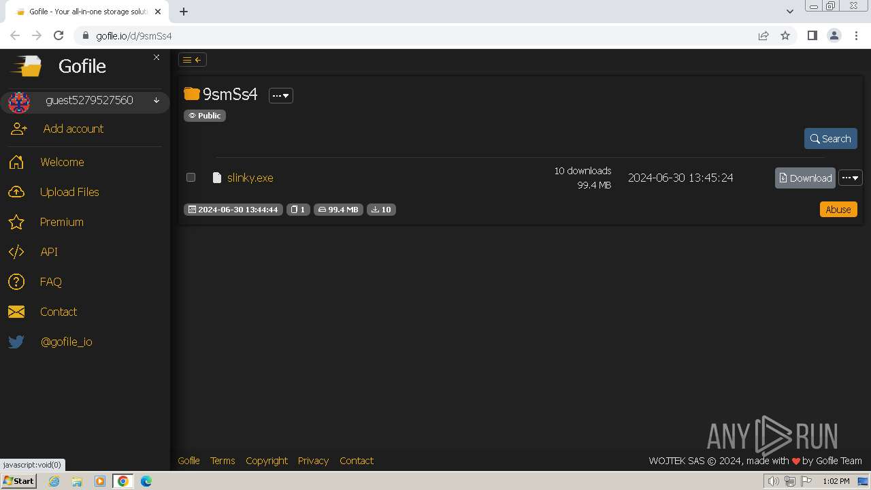This screenshot has height=490, width=871.
Task: Click the Premium star icon
Action: point(16,222)
